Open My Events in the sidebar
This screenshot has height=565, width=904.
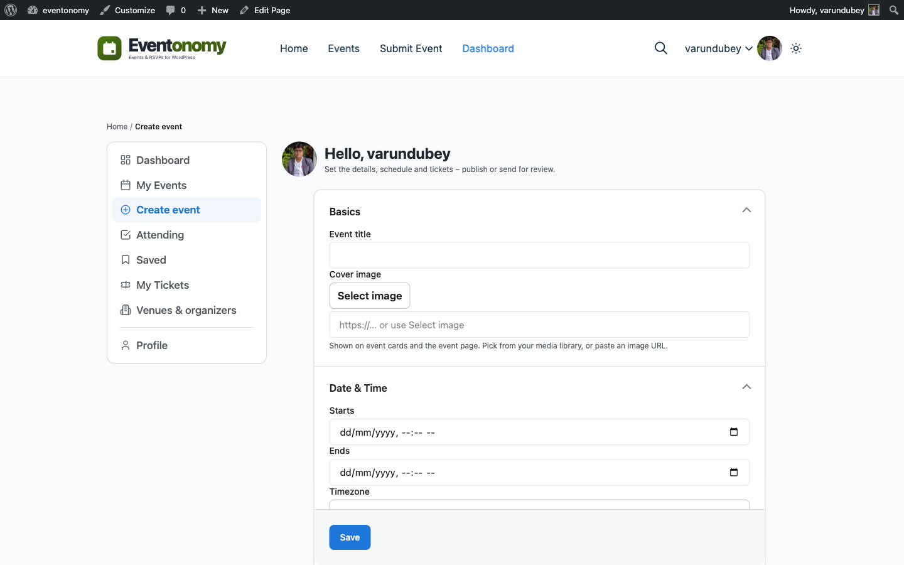point(186,185)
